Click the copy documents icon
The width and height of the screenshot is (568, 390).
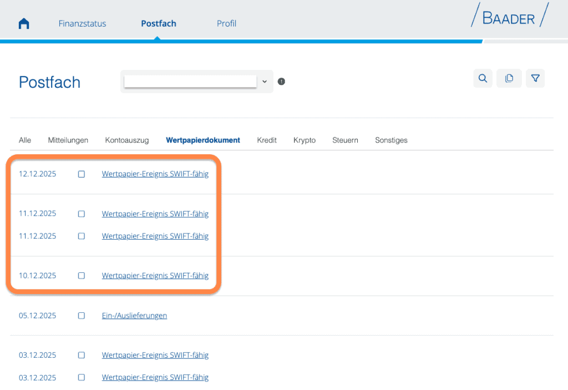coord(509,79)
